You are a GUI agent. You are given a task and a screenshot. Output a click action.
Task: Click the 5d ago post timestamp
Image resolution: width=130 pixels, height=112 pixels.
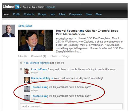click(x=66, y=56)
